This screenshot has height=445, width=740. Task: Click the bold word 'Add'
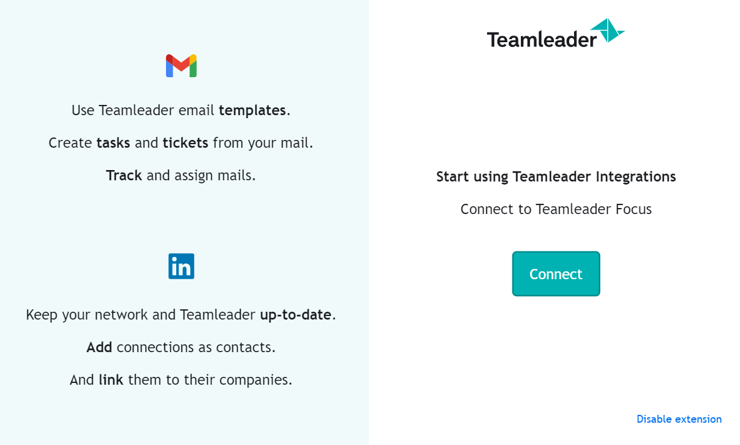[99, 347]
